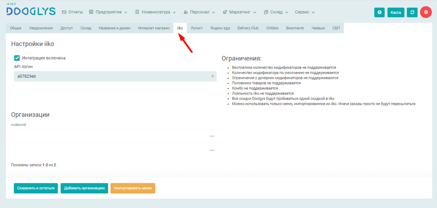This screenshot has height=208, width=437.
Task: Expand the Номенклатура dropdown menu
Action: pos(155,12)
